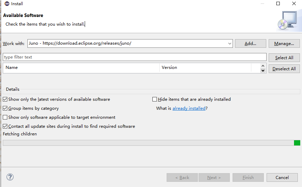Maximize the Install window

pyautogui.click(x=278, y=3)
